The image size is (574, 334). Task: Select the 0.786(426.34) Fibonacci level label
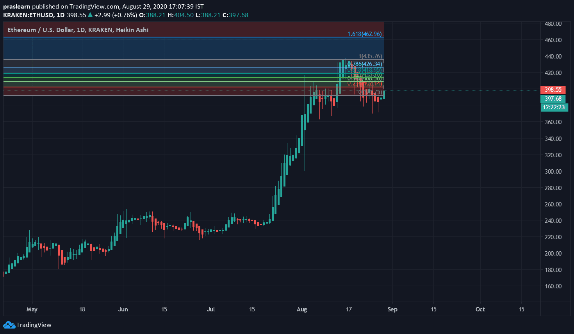(x=365, y=64)
